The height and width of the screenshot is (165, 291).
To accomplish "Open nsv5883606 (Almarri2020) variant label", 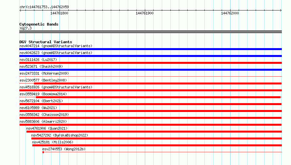I will click(x=43, y=121).
